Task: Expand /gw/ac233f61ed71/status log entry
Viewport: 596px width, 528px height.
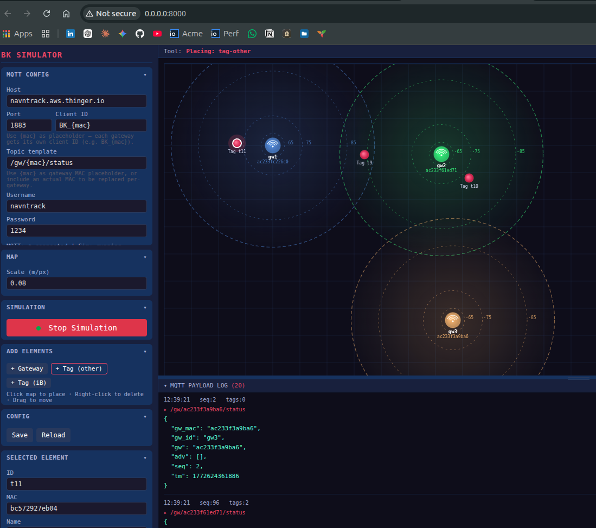Action: tap(205, 513)
